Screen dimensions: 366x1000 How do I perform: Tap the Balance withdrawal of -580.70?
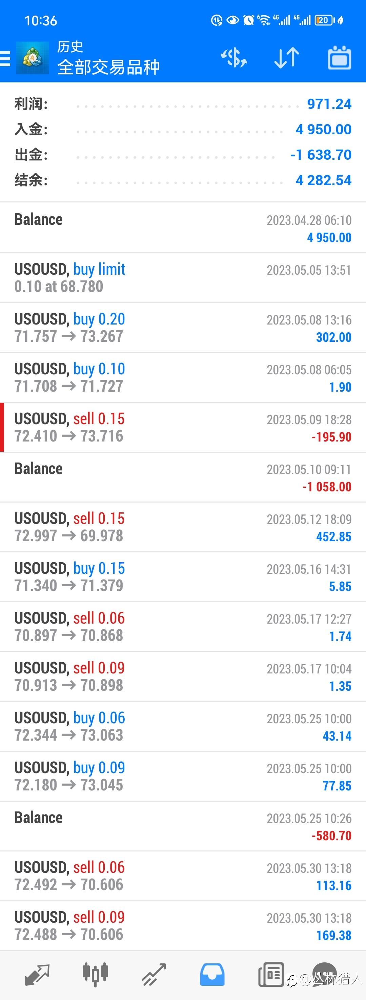click(183, 826)
